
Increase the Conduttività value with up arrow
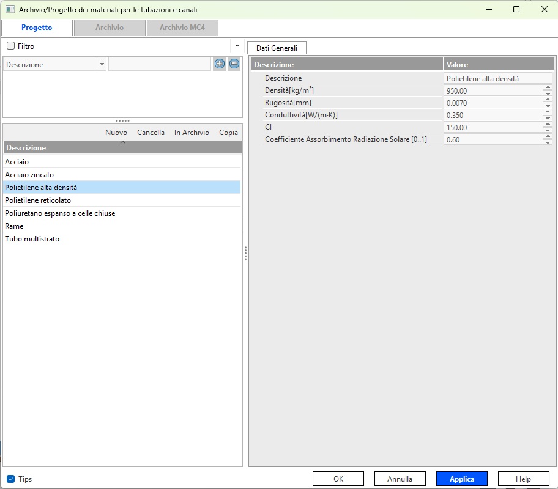click(548, 112)
